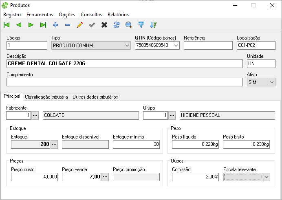Go to the previous record

click(x=19, y=25)
